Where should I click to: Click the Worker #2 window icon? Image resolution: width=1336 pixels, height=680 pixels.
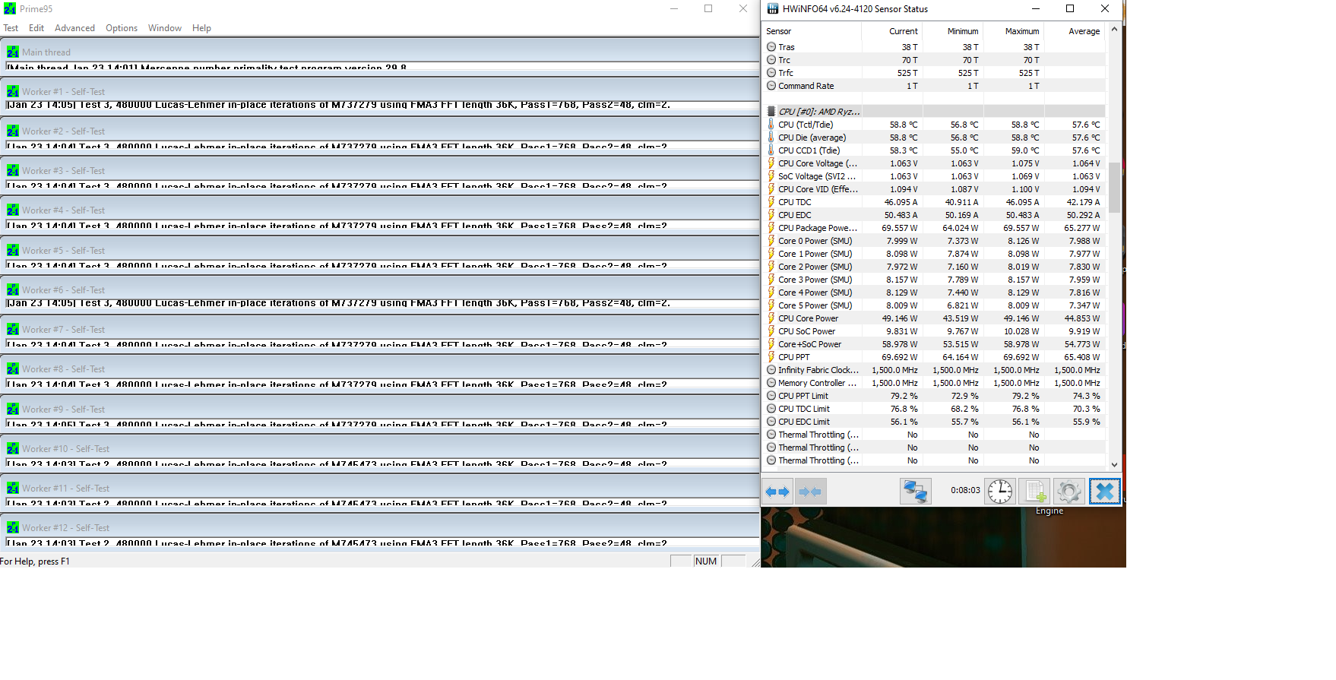point(13,131)
